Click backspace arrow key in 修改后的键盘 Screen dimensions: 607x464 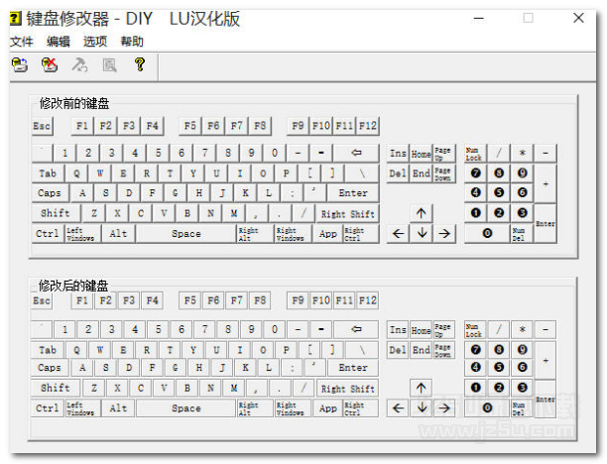pyautogui.click(x=356, y=329)
